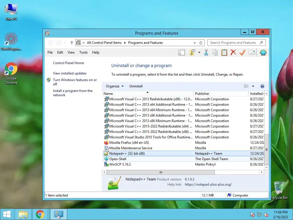Click the Rename toolbar icon
The width and height of the screenshot is (293, 220).
click(252, 53)
